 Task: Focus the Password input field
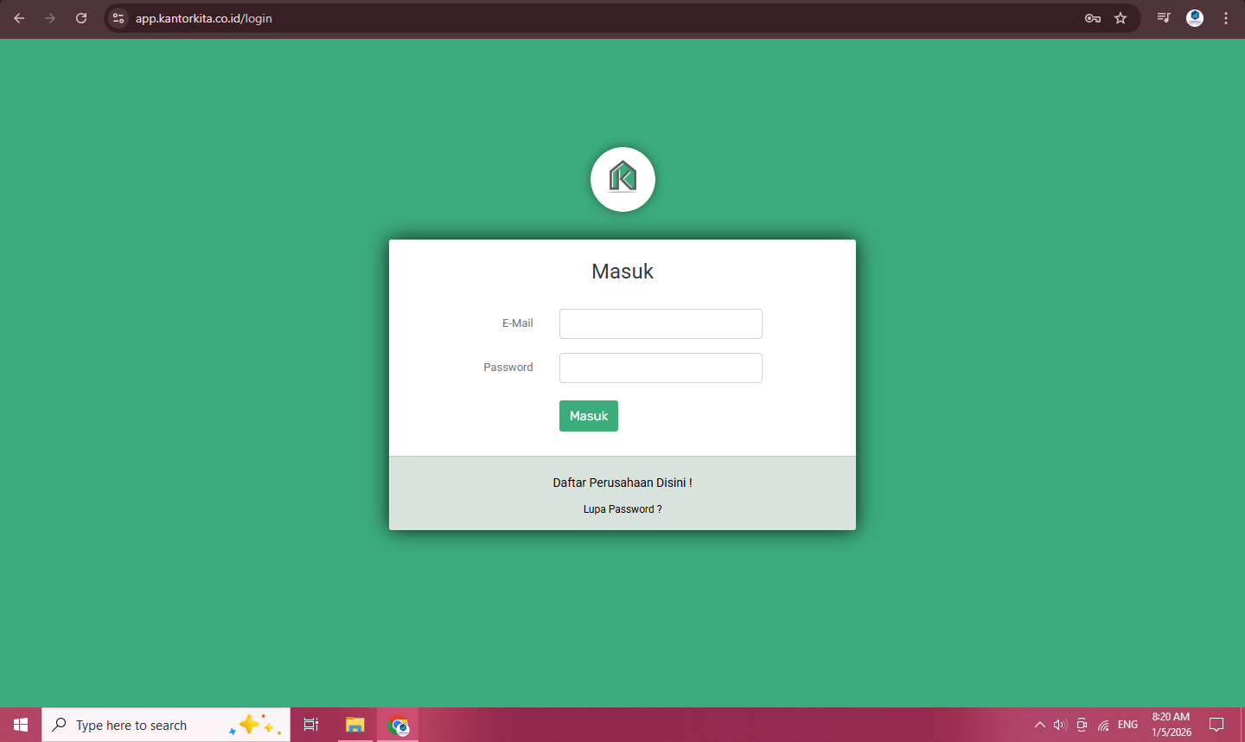click(x=661, y=368)
